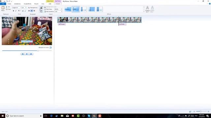Select the second caption after the playhead
Screen dimensions: 211x118
click(x=123, y=24)
